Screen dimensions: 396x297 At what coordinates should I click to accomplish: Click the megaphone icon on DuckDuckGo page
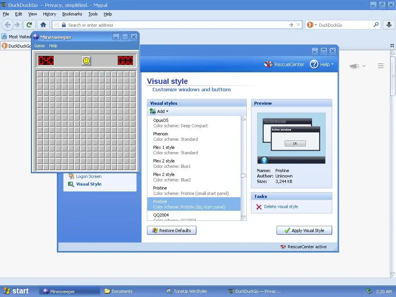tap(354, 66)
